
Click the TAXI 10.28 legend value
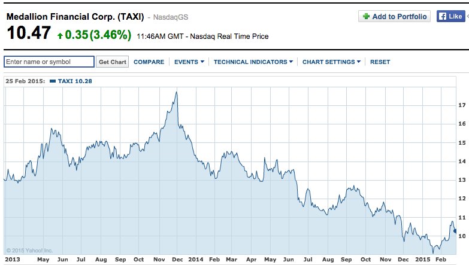pyautogui.click(x=75, y=81)
